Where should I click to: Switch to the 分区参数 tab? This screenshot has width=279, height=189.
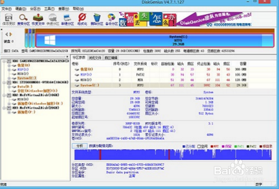79,57
